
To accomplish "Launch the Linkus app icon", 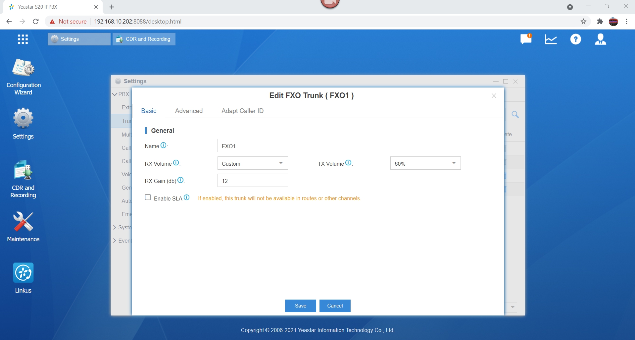I will (x=23, y=278).
